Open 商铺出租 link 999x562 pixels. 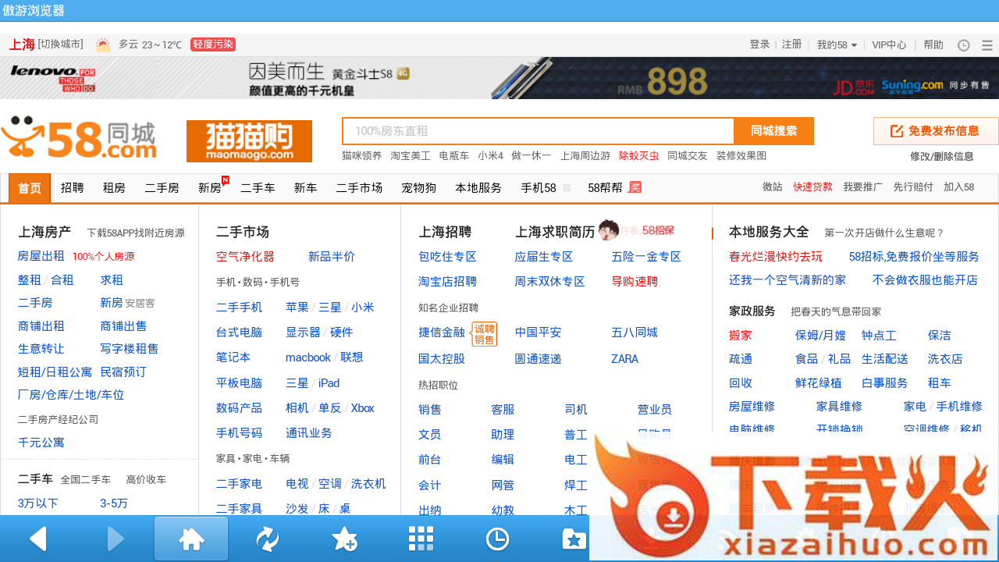(41, 326)
